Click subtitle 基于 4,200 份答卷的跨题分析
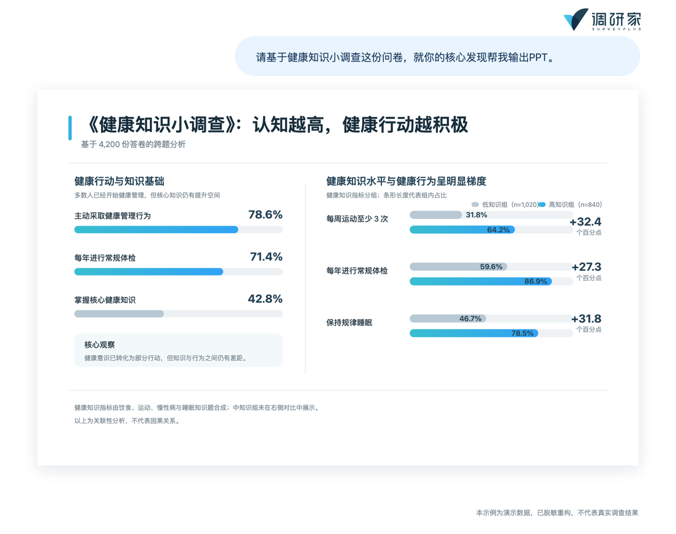This screenshot has width=676, height=534. click(x=133, y=144)
